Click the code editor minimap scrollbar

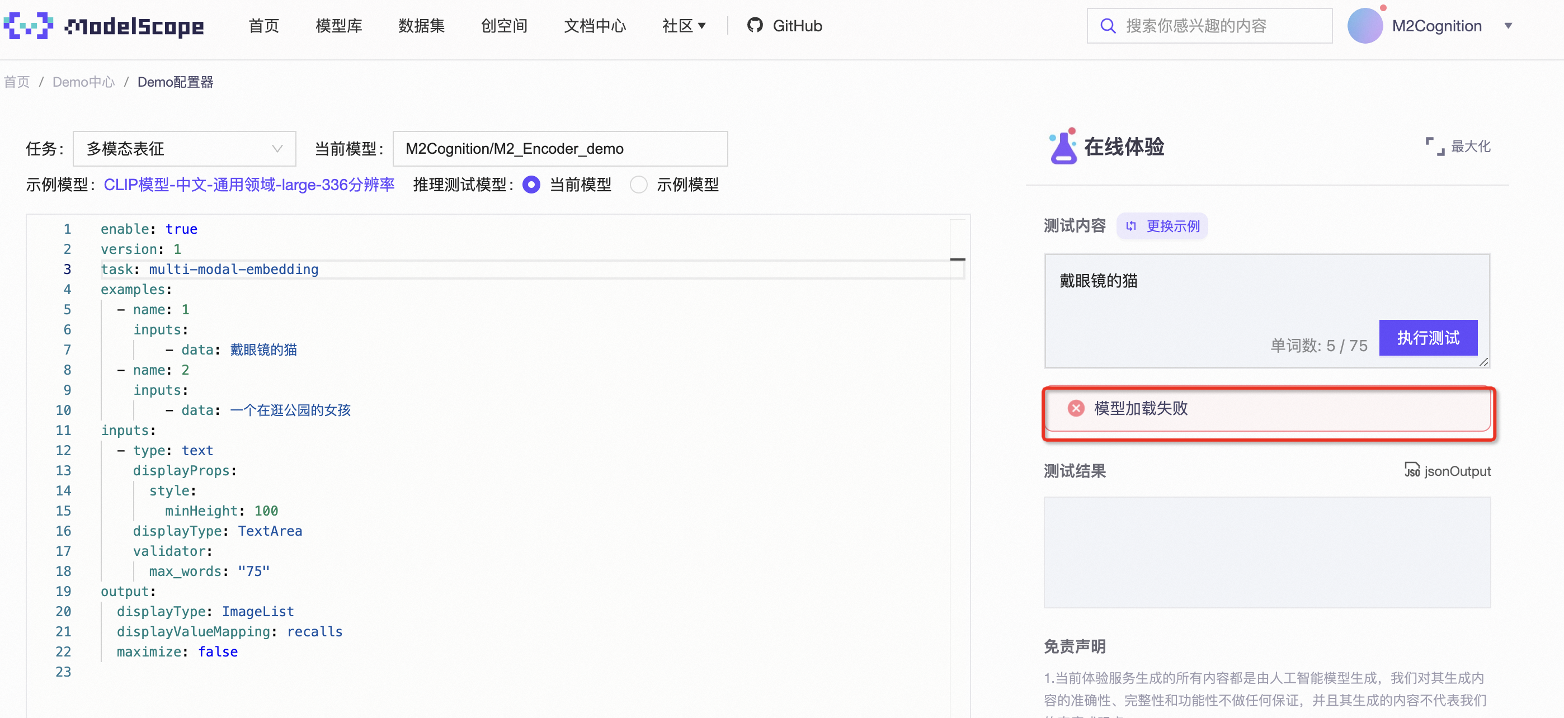tap(958, 259)
